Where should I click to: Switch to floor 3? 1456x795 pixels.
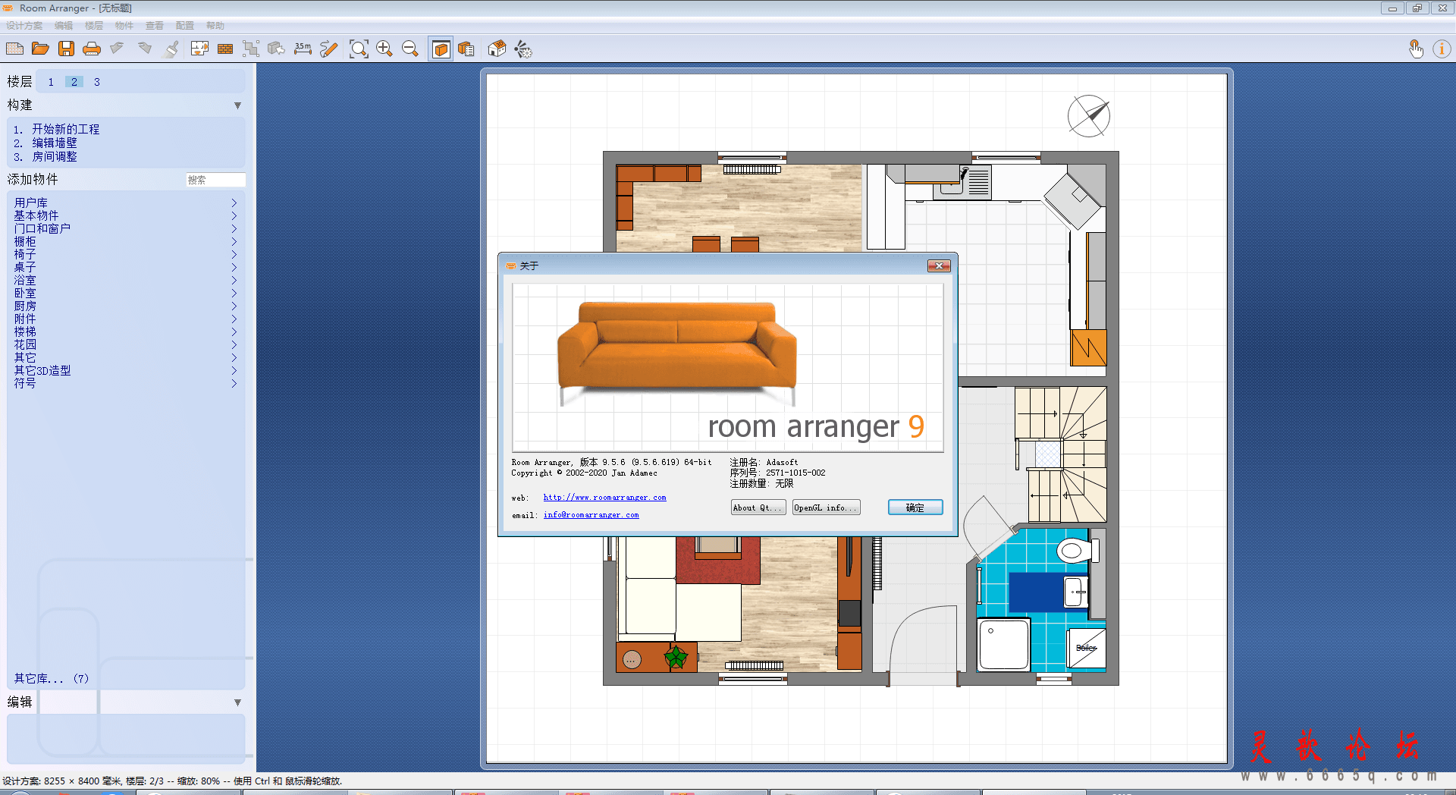[x=97, y=82]
